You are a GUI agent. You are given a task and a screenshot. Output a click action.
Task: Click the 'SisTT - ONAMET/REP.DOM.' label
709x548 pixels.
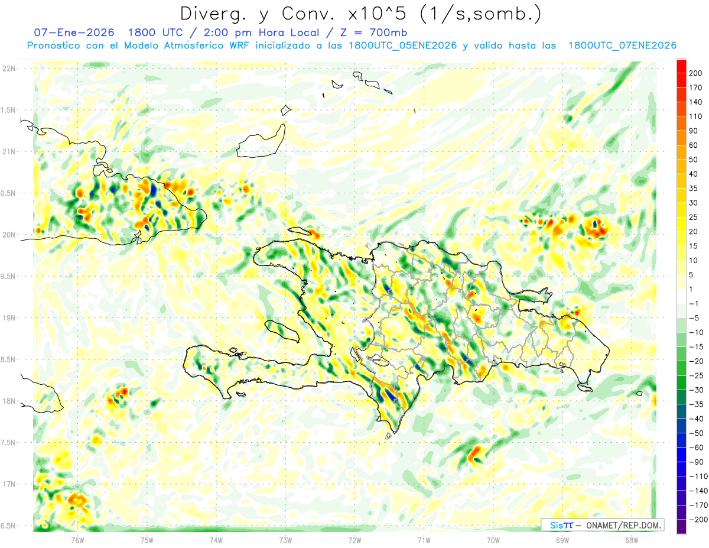pyautogui.click(x=603, y=525)
